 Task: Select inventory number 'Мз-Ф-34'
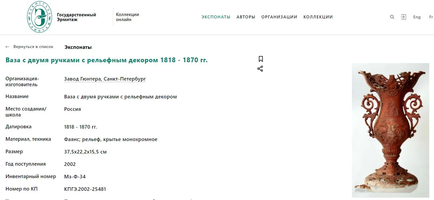pyautogui.click(x=75, y=177)
